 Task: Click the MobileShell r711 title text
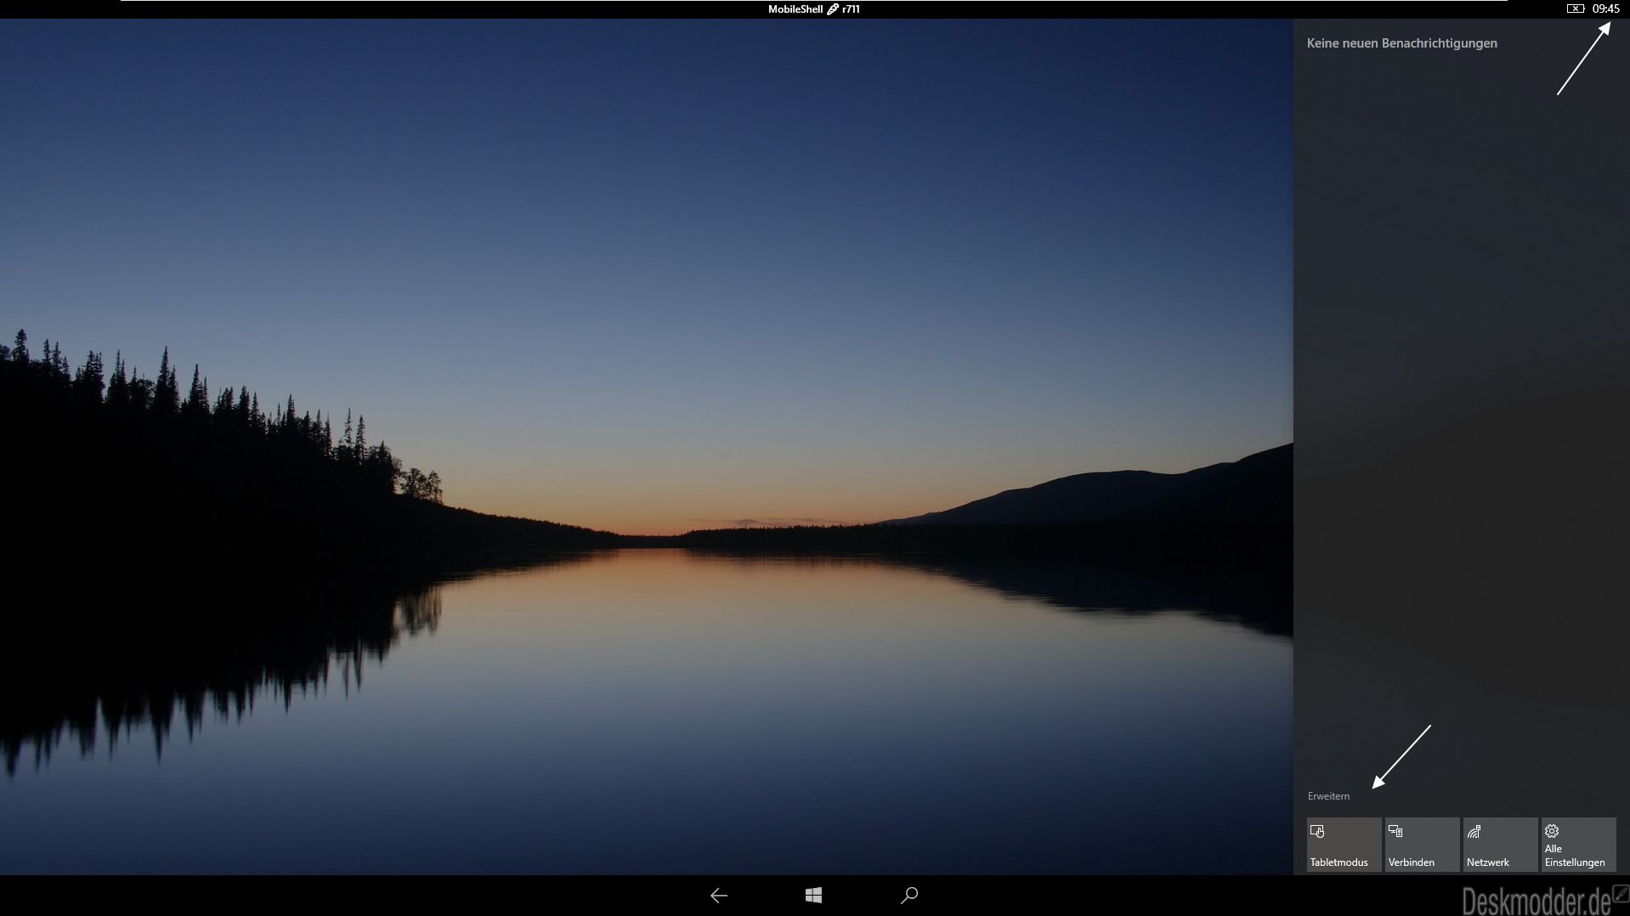point(814,9)
